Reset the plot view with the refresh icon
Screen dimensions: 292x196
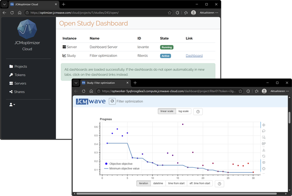point(264,156)
